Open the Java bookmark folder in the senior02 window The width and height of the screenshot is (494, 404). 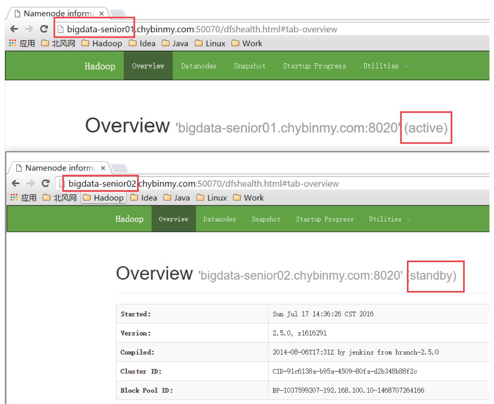[x=176, y=198]
